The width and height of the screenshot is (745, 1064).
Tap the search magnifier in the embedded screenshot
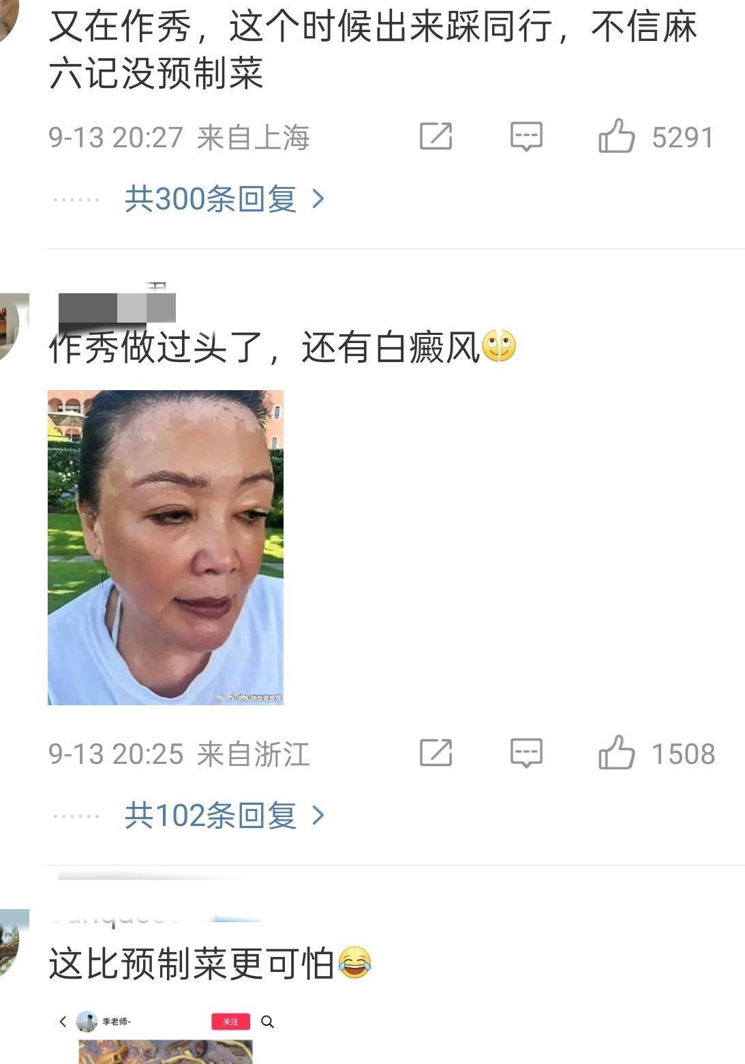(267, 1022)
